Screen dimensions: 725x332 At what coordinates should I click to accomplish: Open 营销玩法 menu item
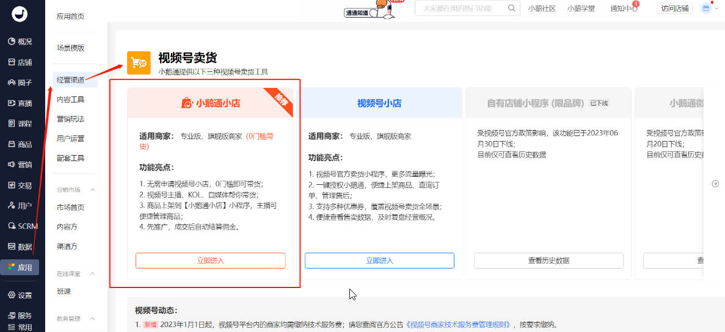pos(70,119)
